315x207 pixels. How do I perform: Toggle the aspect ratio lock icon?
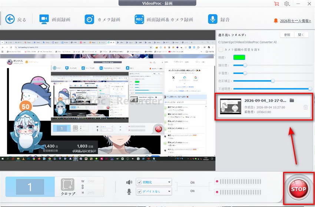(x=83, y=187)
